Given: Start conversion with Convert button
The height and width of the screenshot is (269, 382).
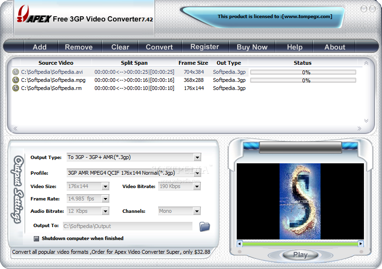Looking at the screenshot, I should pyautogui.click(x=160, y=47).
